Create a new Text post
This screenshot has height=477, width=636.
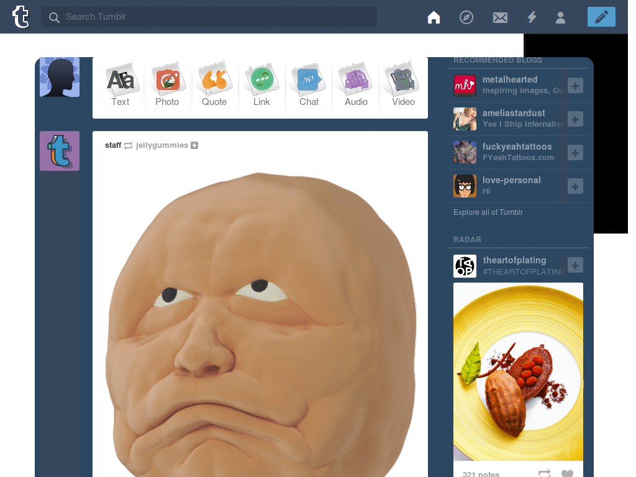point(120,85)
